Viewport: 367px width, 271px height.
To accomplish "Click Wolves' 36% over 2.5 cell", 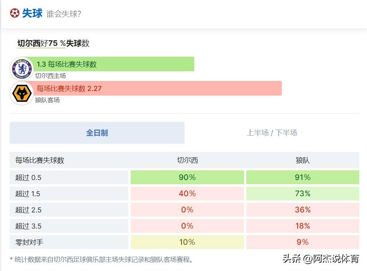I will 303,210.
